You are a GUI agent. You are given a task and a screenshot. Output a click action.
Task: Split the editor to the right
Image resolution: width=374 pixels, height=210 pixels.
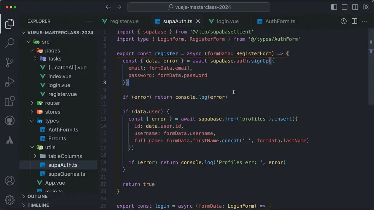click(x=354, y=21)
